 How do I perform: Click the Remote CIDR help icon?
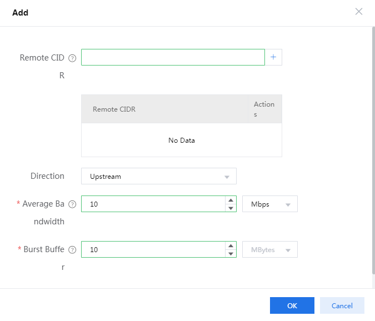click(x=72, y=58)
